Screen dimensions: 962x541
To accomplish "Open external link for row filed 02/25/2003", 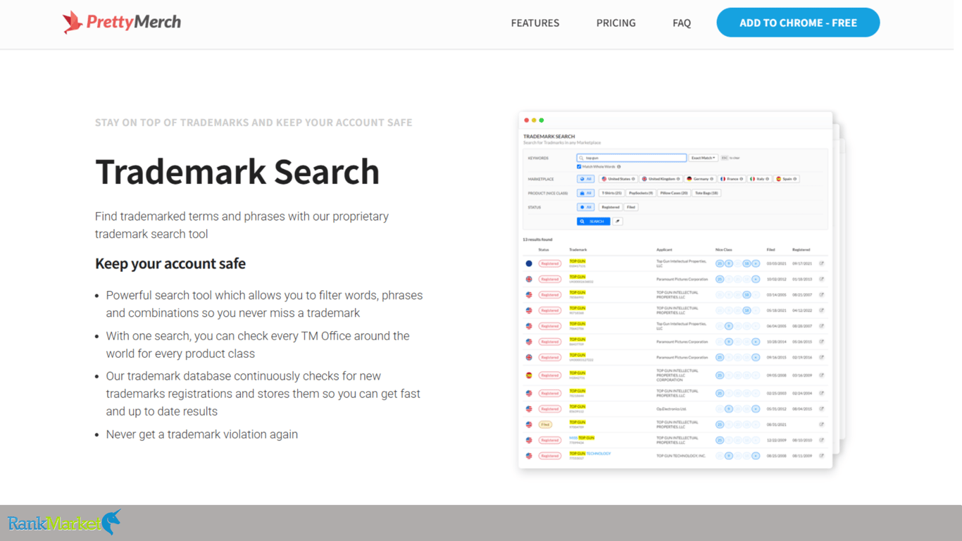I will (x=821, y=393).
